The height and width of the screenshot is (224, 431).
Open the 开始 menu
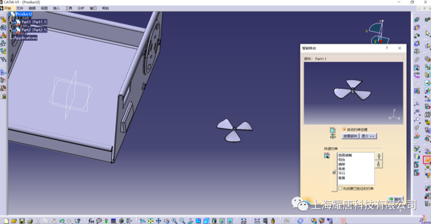click(x=8, y=8)
